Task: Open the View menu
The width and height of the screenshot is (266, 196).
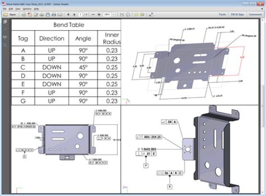Action: pos(18,9)
